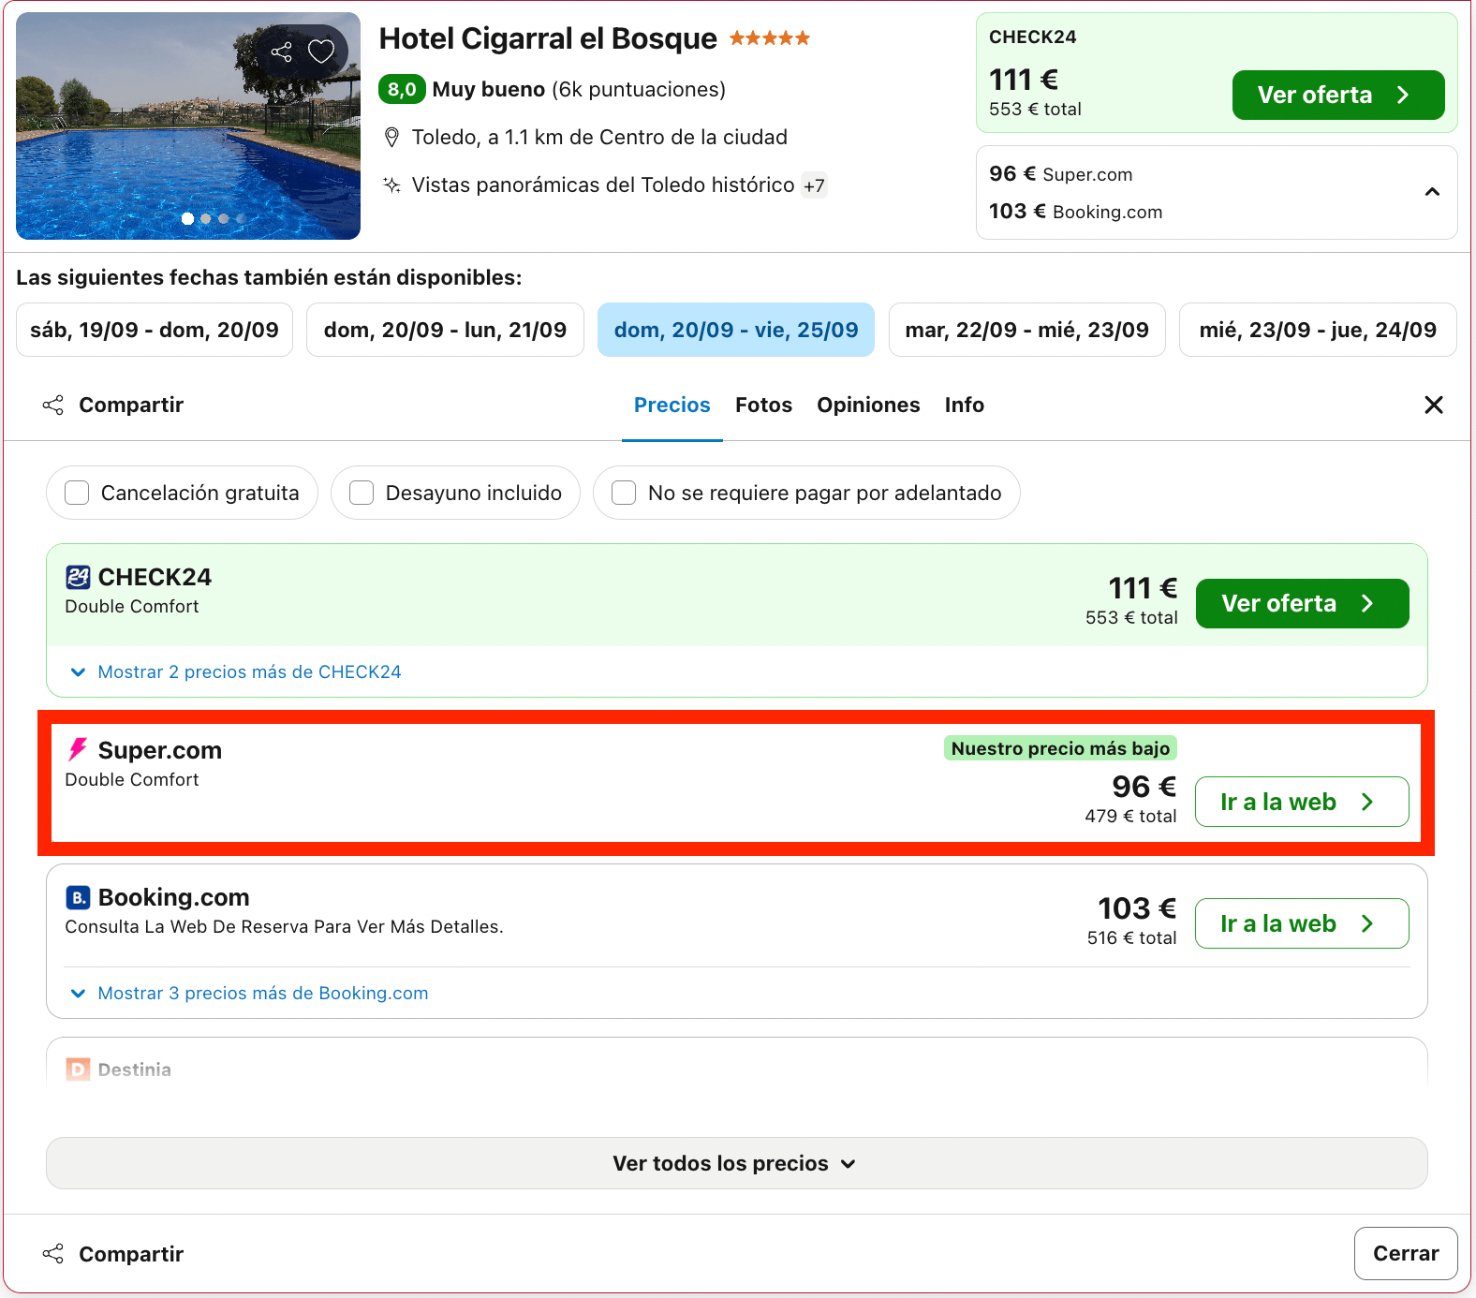Click the top Compartir label
Viewport: 1476px width, 1298px height.
point(131,405)
